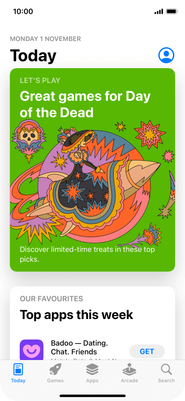Open the Day of the Dead card
This screenshot has width=185, height=401.
tap(92, 170)
